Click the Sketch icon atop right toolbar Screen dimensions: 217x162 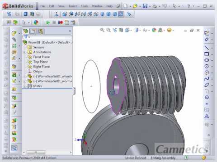207,33
